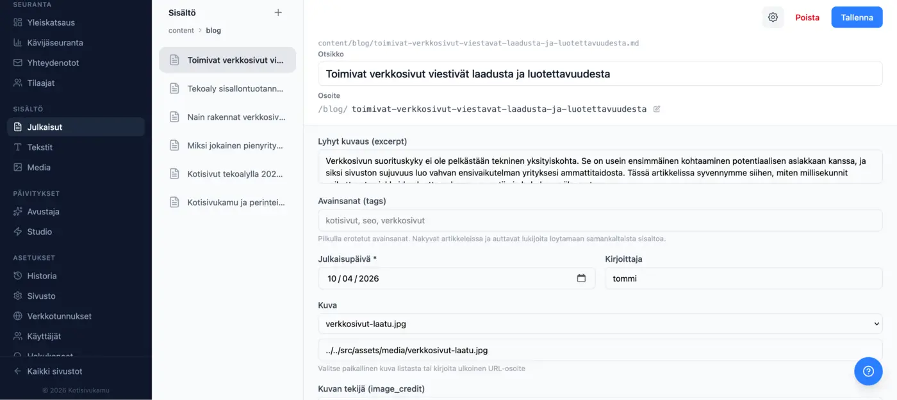Select post 'Toimivat verkkosivut vi...'
The image size is (897, 400).
click(x=227, y=60)
